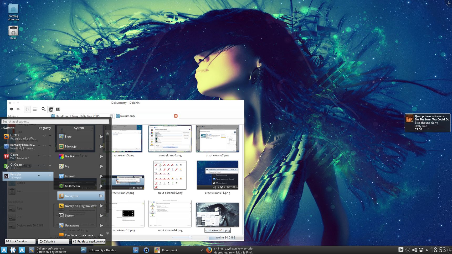452x254 pixels.
Task: Show hidden system tray icons arrow
Action: [427, 250]
